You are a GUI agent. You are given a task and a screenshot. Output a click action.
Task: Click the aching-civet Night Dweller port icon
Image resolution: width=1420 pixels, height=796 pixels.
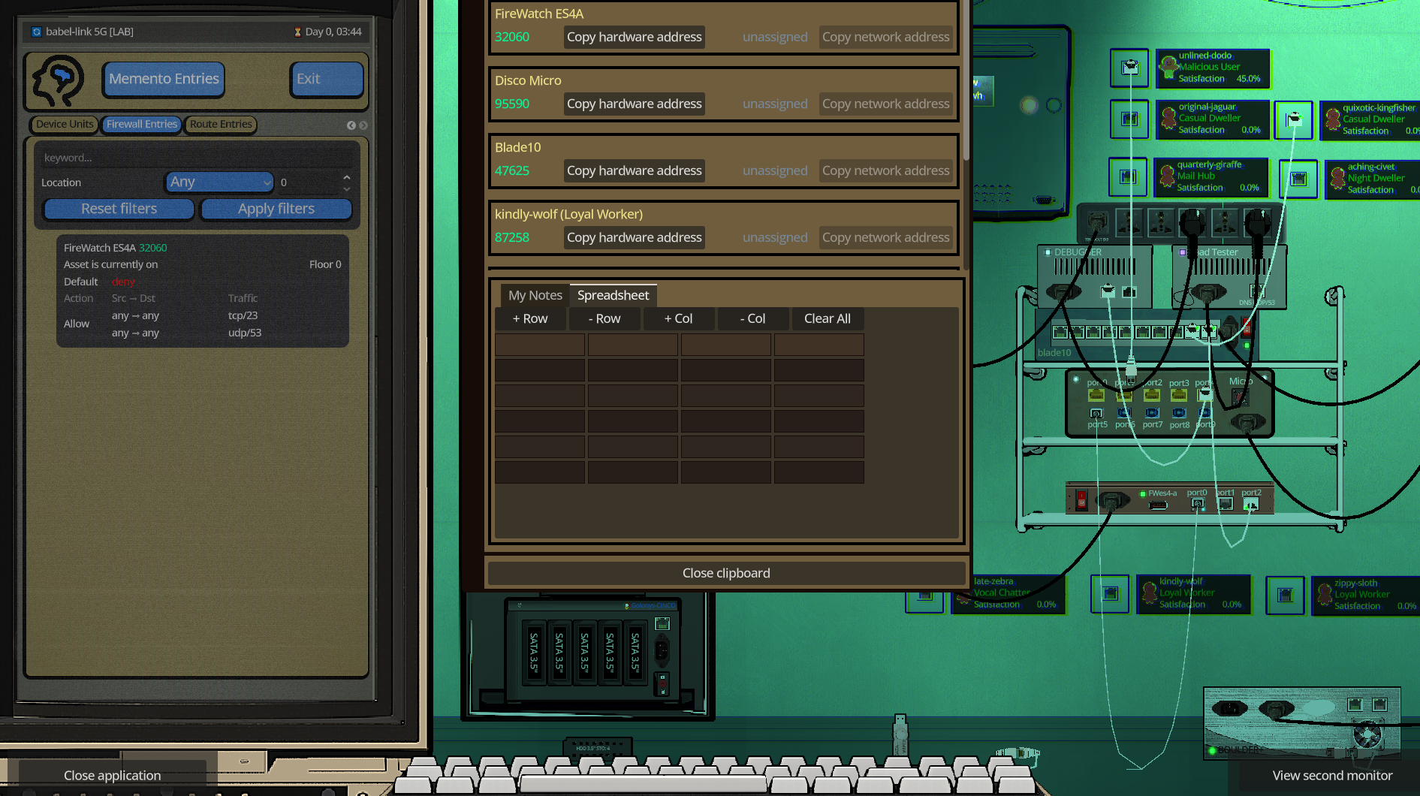coord(1298,179)
